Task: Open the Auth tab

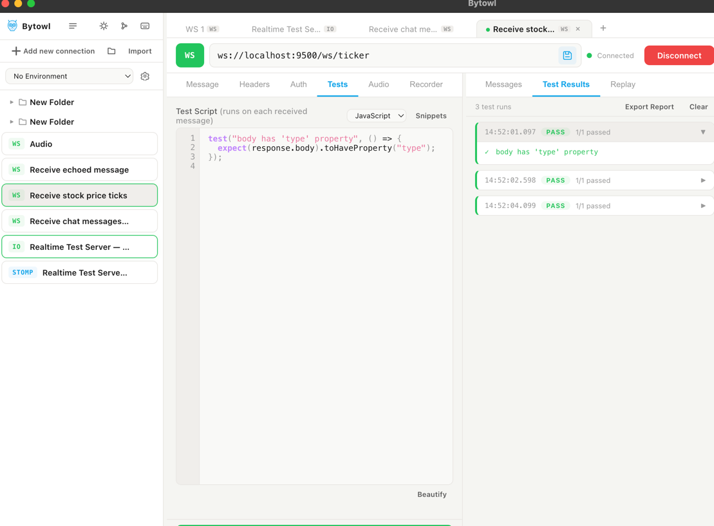Action: [298, 84]
